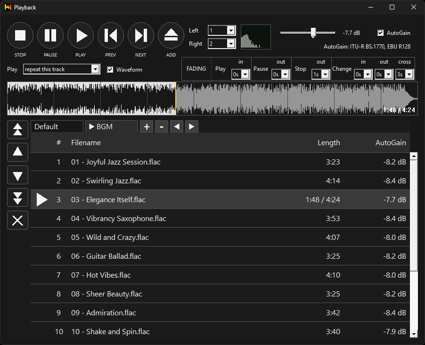Move selected track down one position
This screenshot has height=345, width=425.
(17, 175)
